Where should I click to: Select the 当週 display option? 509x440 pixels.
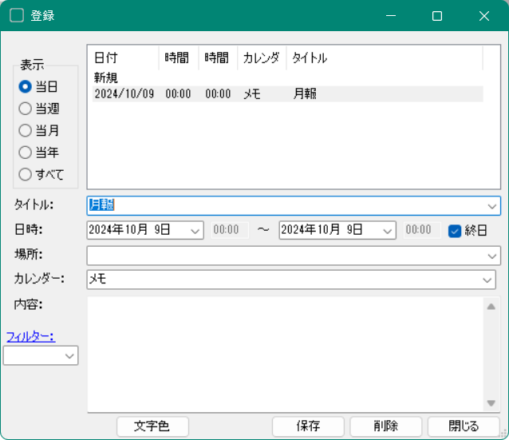pos(26,109)
